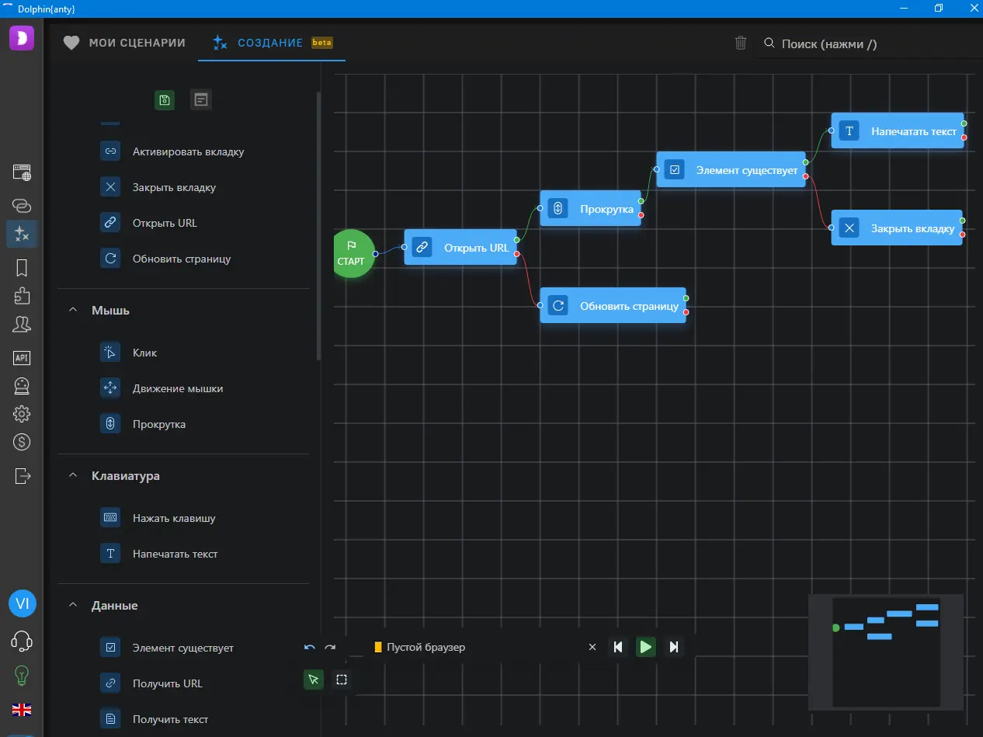Viewport: 983px width, 737px height.
Task: Click the undo arrow icon
Action: [x=310, y=647]
